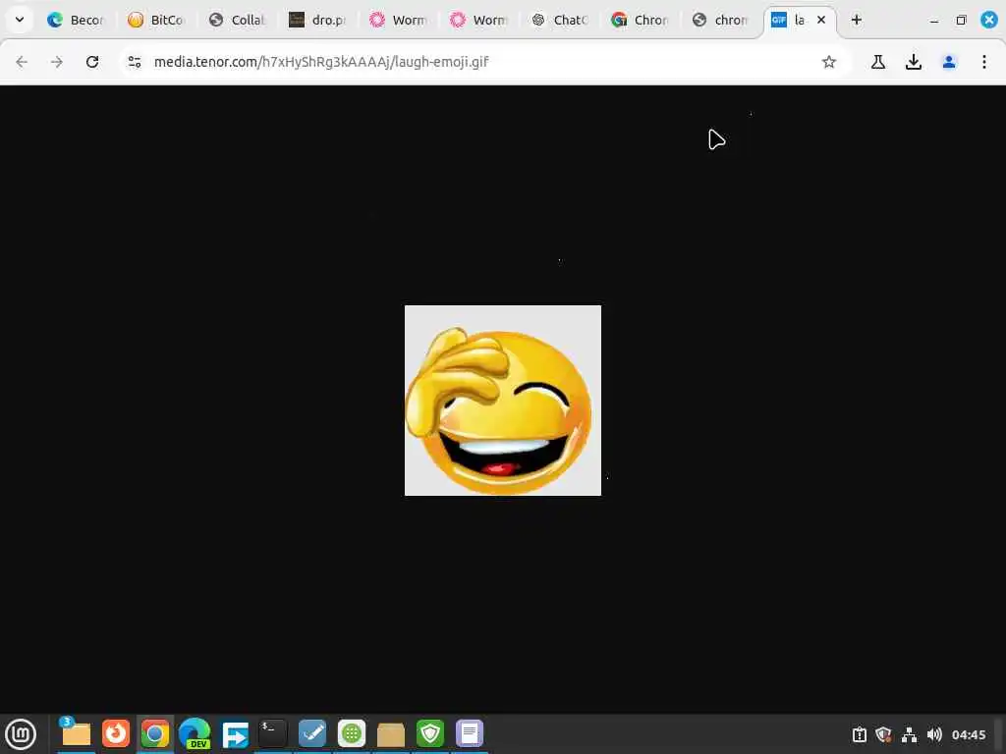Open Microsoft Edge Dev from taskbar
The height and width of the screenshot is (754, 1006).
point(195,733)
